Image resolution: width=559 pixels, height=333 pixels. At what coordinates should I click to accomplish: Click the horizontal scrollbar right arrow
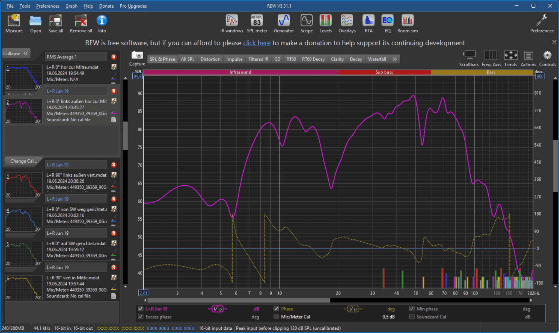(x=531, y=300)
